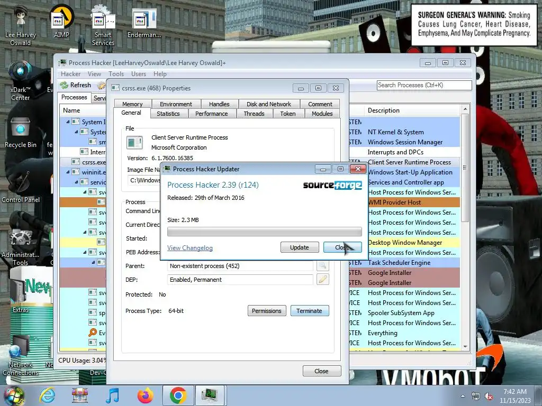Click the pencil edit icon beside DEP
542x406 pixels.
click(x=322, y=279)
